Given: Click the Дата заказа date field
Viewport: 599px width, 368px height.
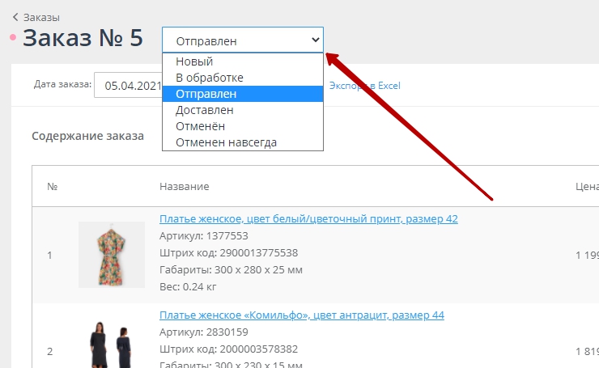Looking at the screenshot, I should click(130, 85).
